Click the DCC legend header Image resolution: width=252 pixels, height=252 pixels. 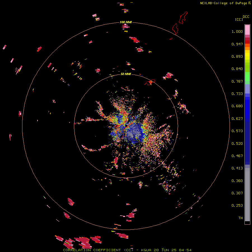(x=246, y=17)
